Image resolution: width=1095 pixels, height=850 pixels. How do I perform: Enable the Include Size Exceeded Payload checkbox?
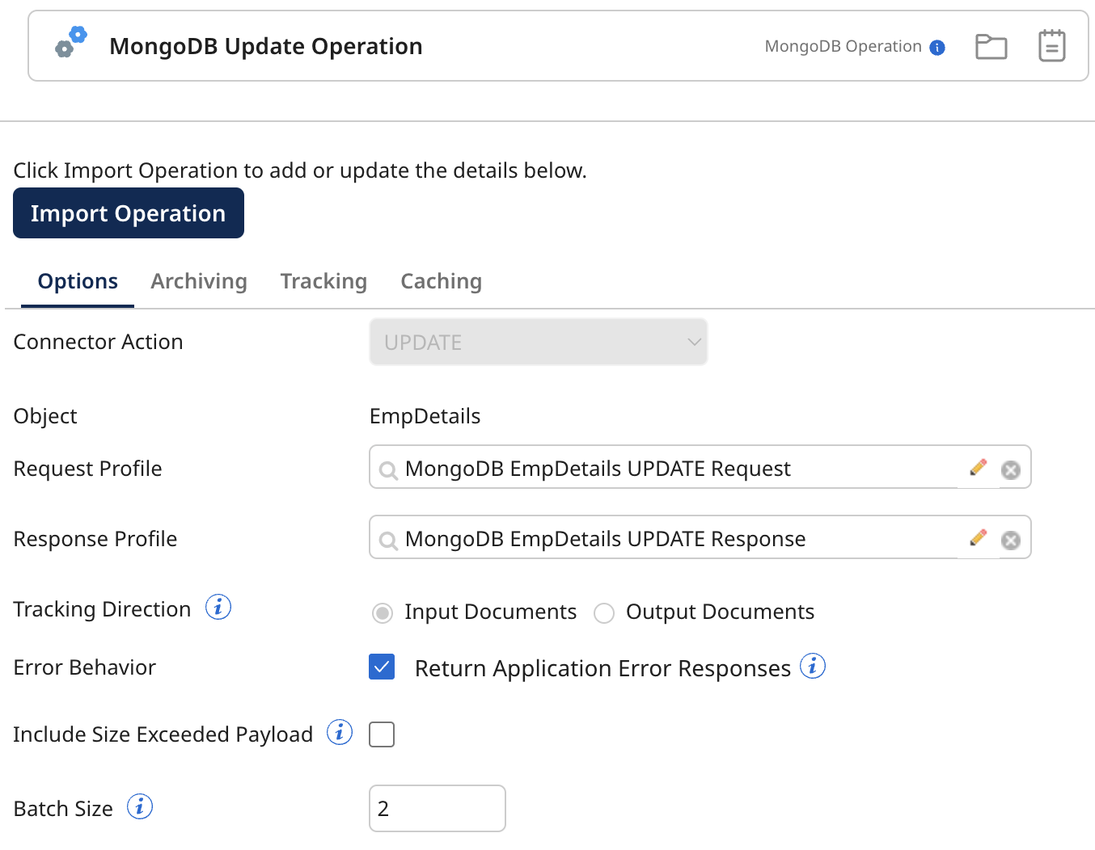pyautogui.click(x=382, y=734)
